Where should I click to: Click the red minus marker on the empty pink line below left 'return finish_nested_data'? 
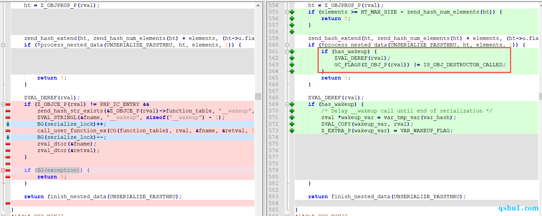coord(8,203)
